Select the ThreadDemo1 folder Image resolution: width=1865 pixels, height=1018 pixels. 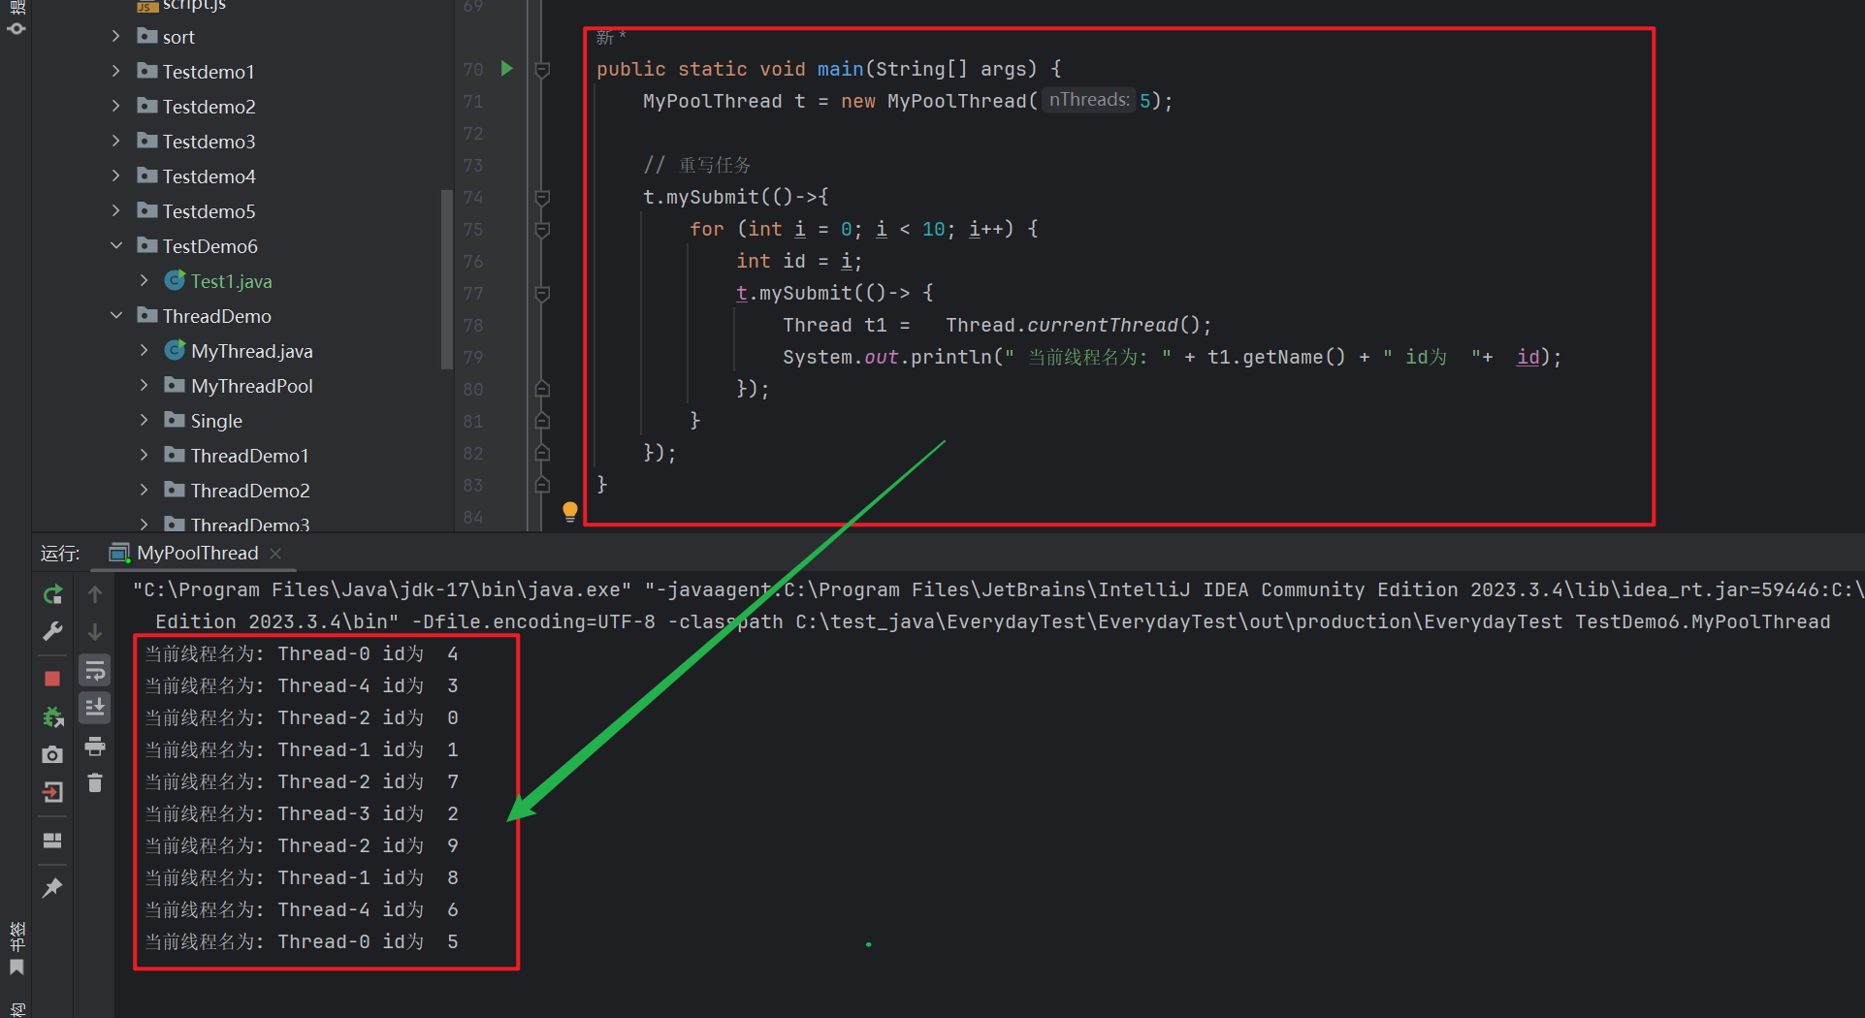(x=249, y=456)
